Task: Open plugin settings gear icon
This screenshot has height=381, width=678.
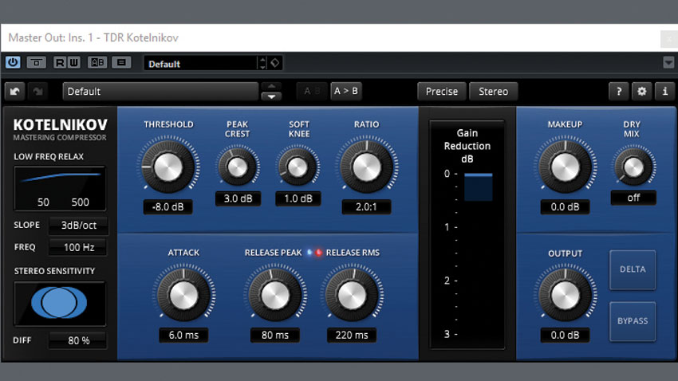Action: pyautogui.click(x=641, y=92)
